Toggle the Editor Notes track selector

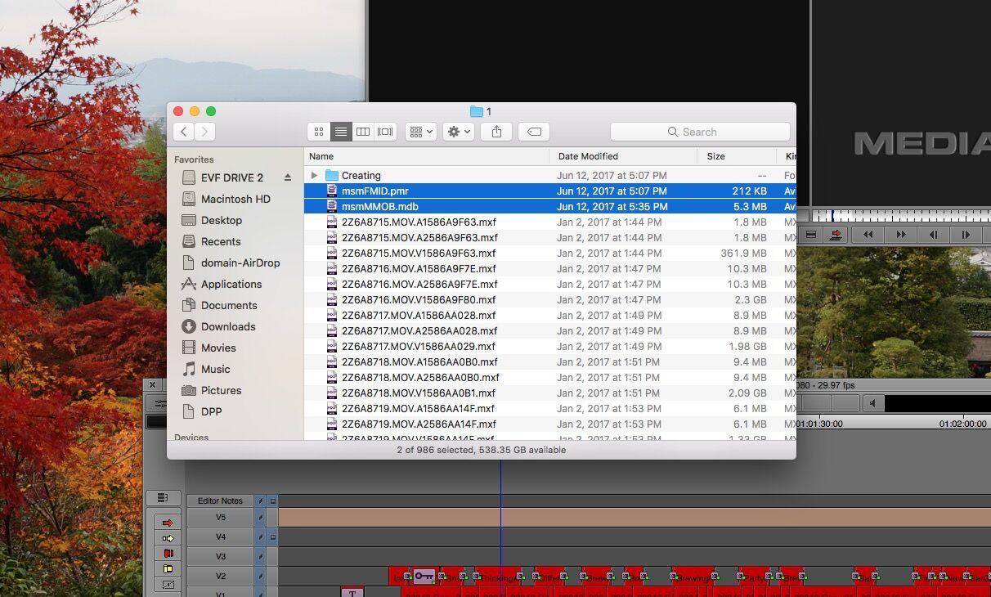tap(221, 500)
